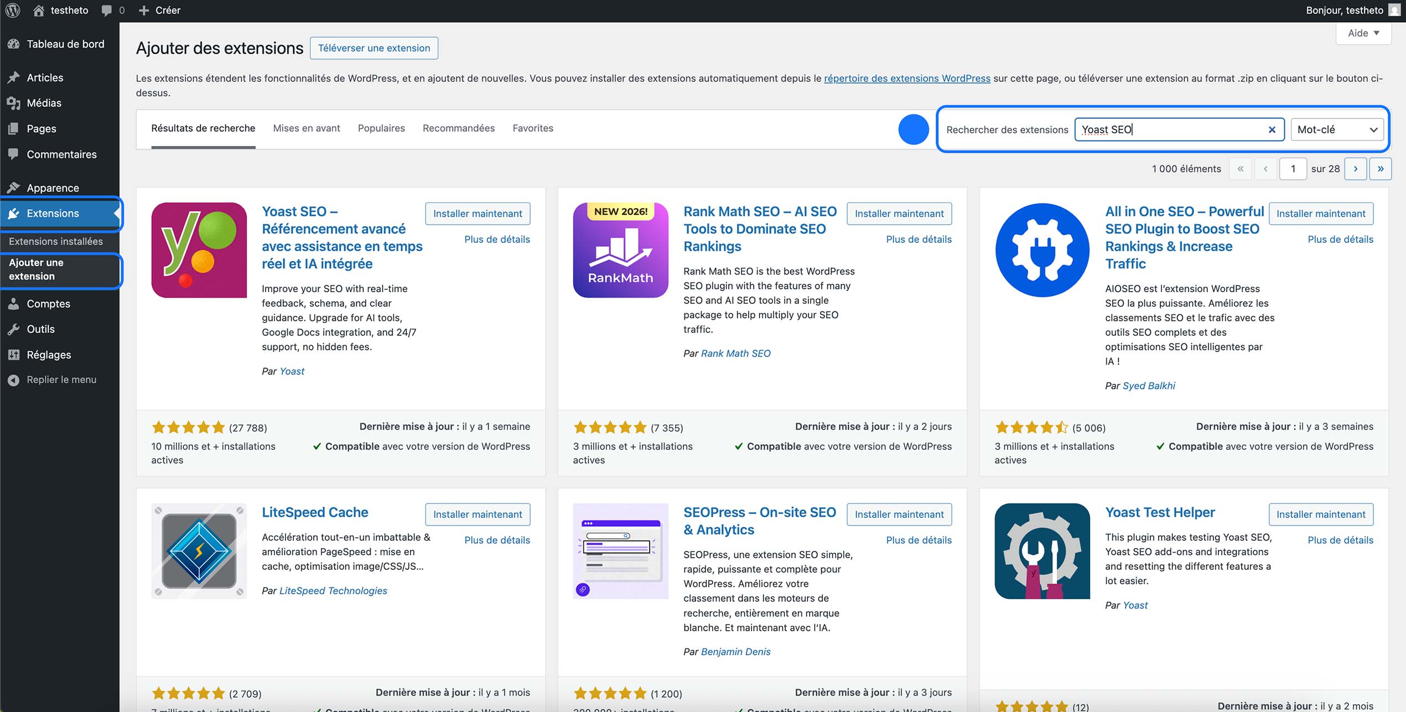The image size is (1406, 712).
Task: Clear the search with the X icon
Action: click(x=1271, y=129)
